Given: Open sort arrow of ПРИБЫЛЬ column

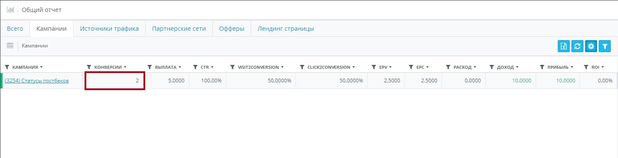Looking at the screenshot, I should point(572,67).
